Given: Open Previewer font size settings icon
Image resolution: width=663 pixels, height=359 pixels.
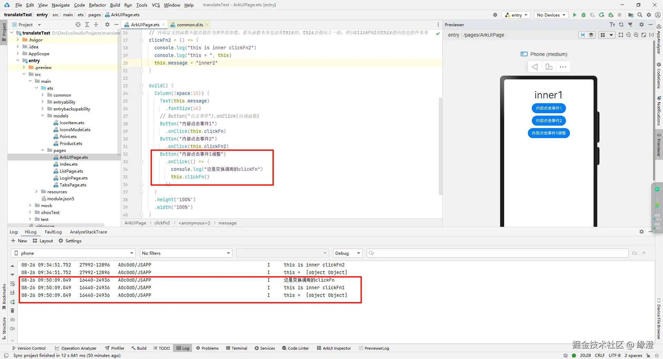Looking at the screenshot, I should pos(612,25).
